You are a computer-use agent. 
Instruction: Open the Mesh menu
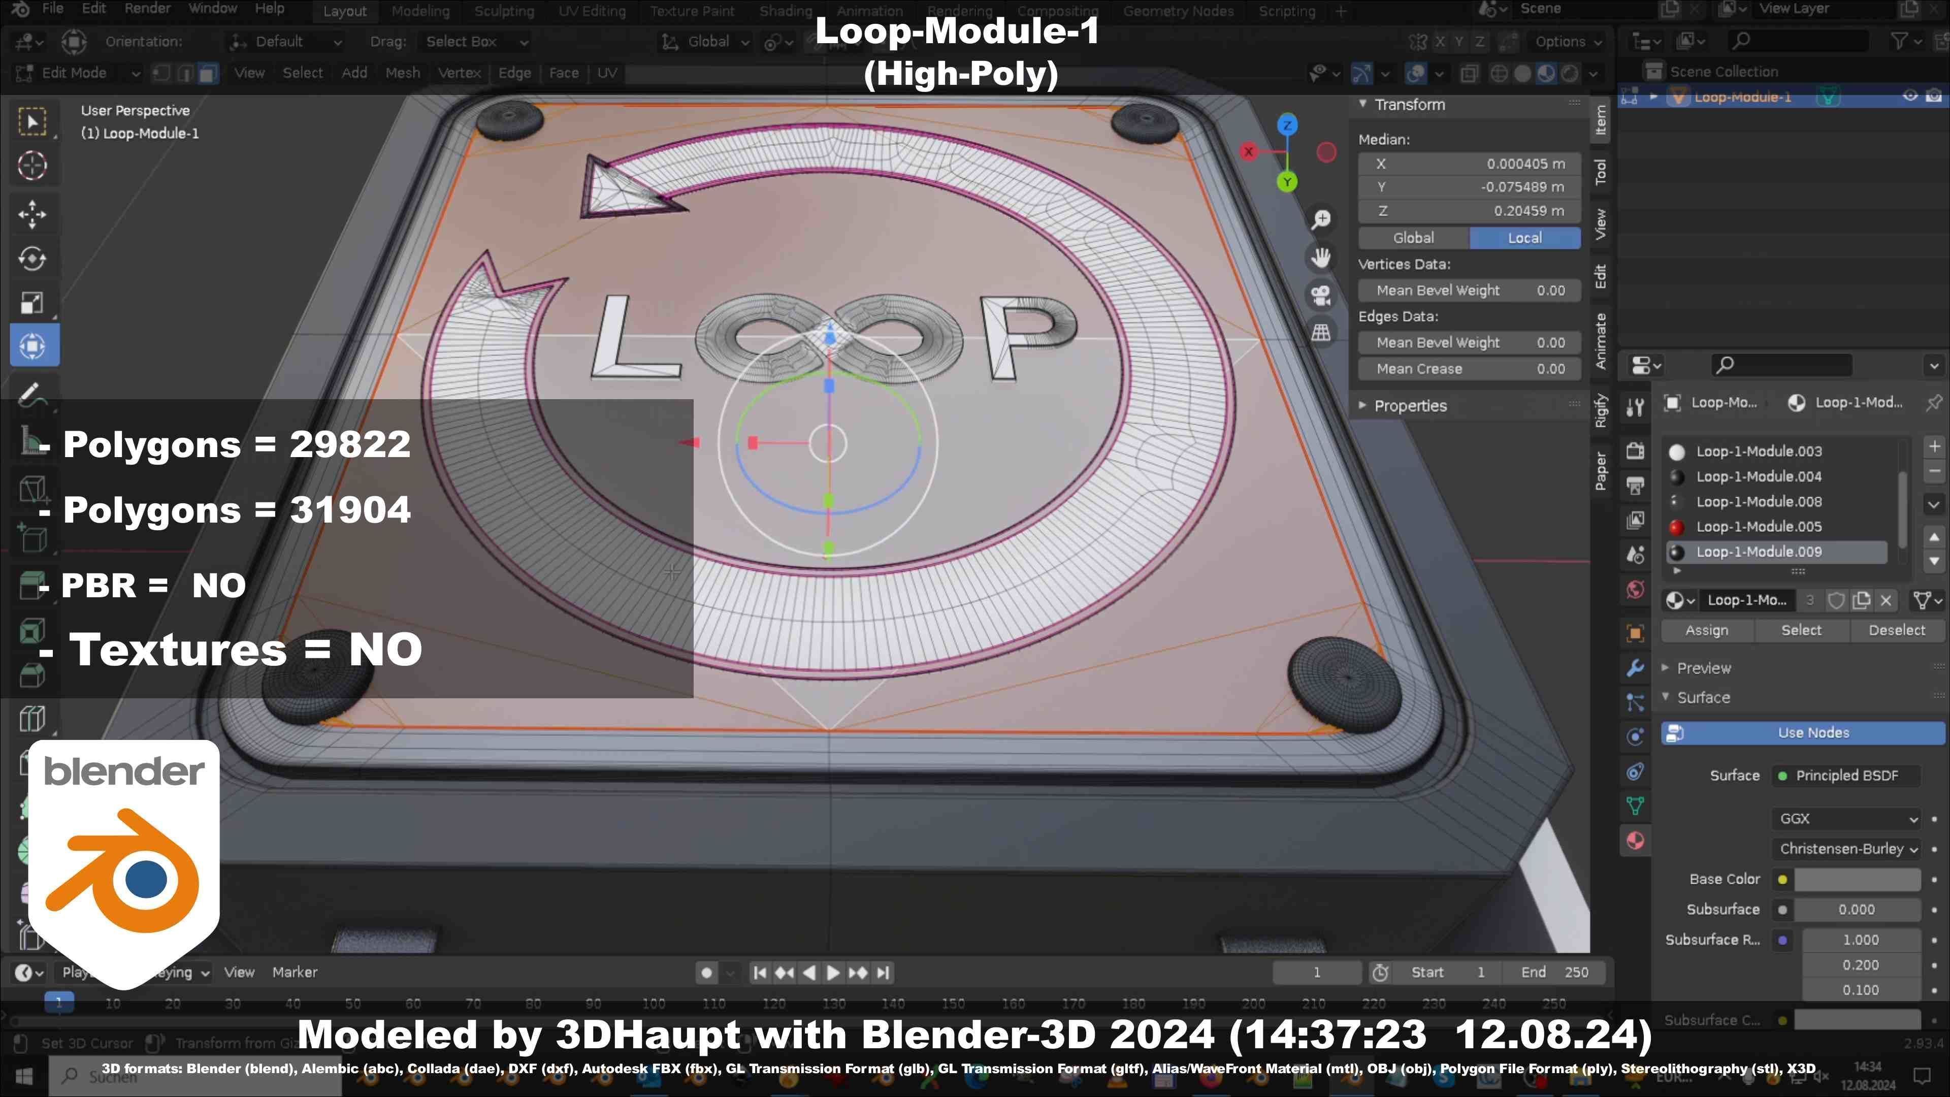click(x=402, y=74)
